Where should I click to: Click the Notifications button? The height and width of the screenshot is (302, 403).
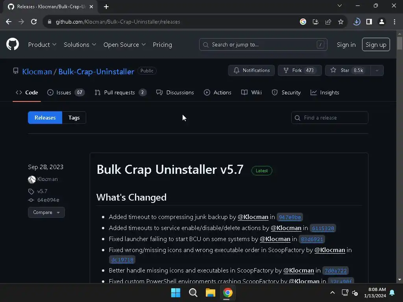(x=251, y=70)
